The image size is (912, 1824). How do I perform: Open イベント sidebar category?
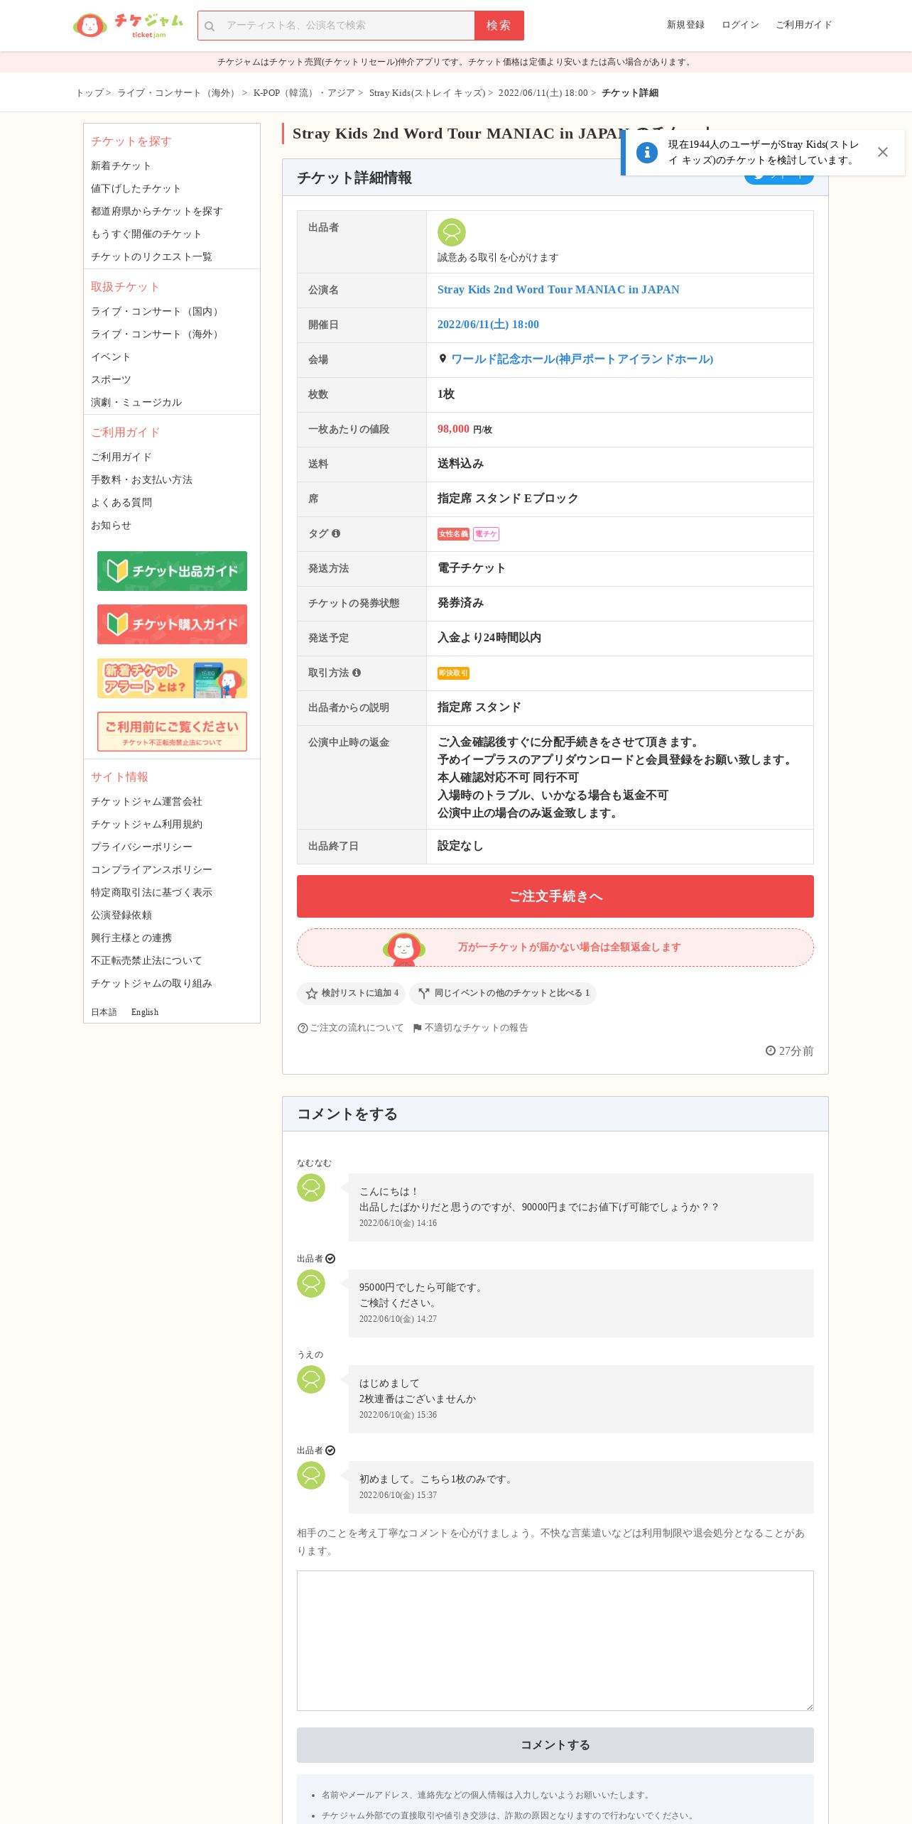pos(111,357)
